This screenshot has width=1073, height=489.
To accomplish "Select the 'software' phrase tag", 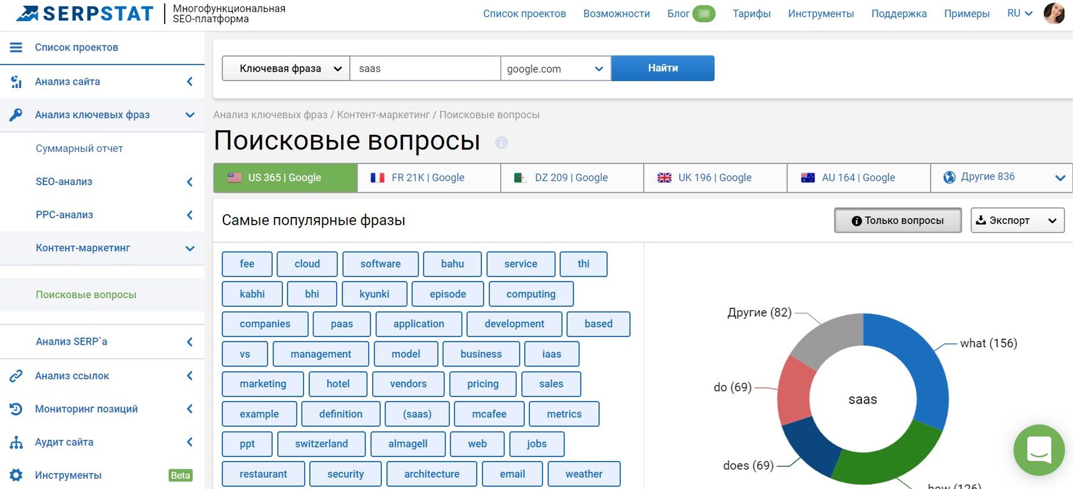I will [381, 264].
